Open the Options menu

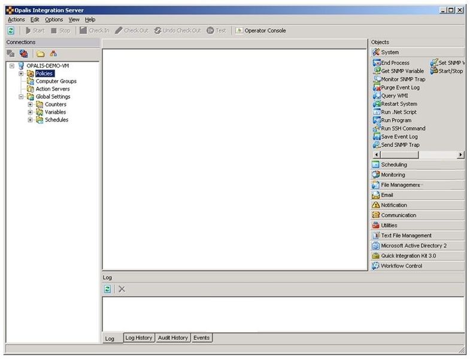(x=54, y=20)
